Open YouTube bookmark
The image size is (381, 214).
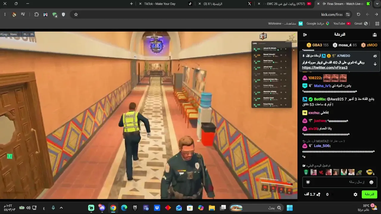click(x=342, y=23)
